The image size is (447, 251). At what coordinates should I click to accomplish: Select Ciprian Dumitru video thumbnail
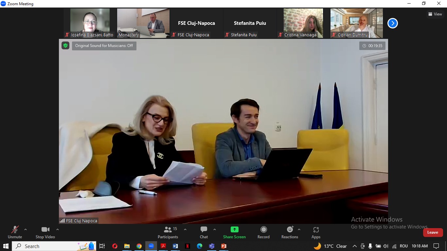(x=356, y=23)
